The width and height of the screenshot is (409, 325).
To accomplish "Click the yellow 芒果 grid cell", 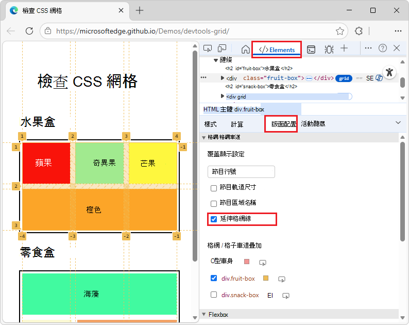I will pyautogui.click(x=153, y=163).
